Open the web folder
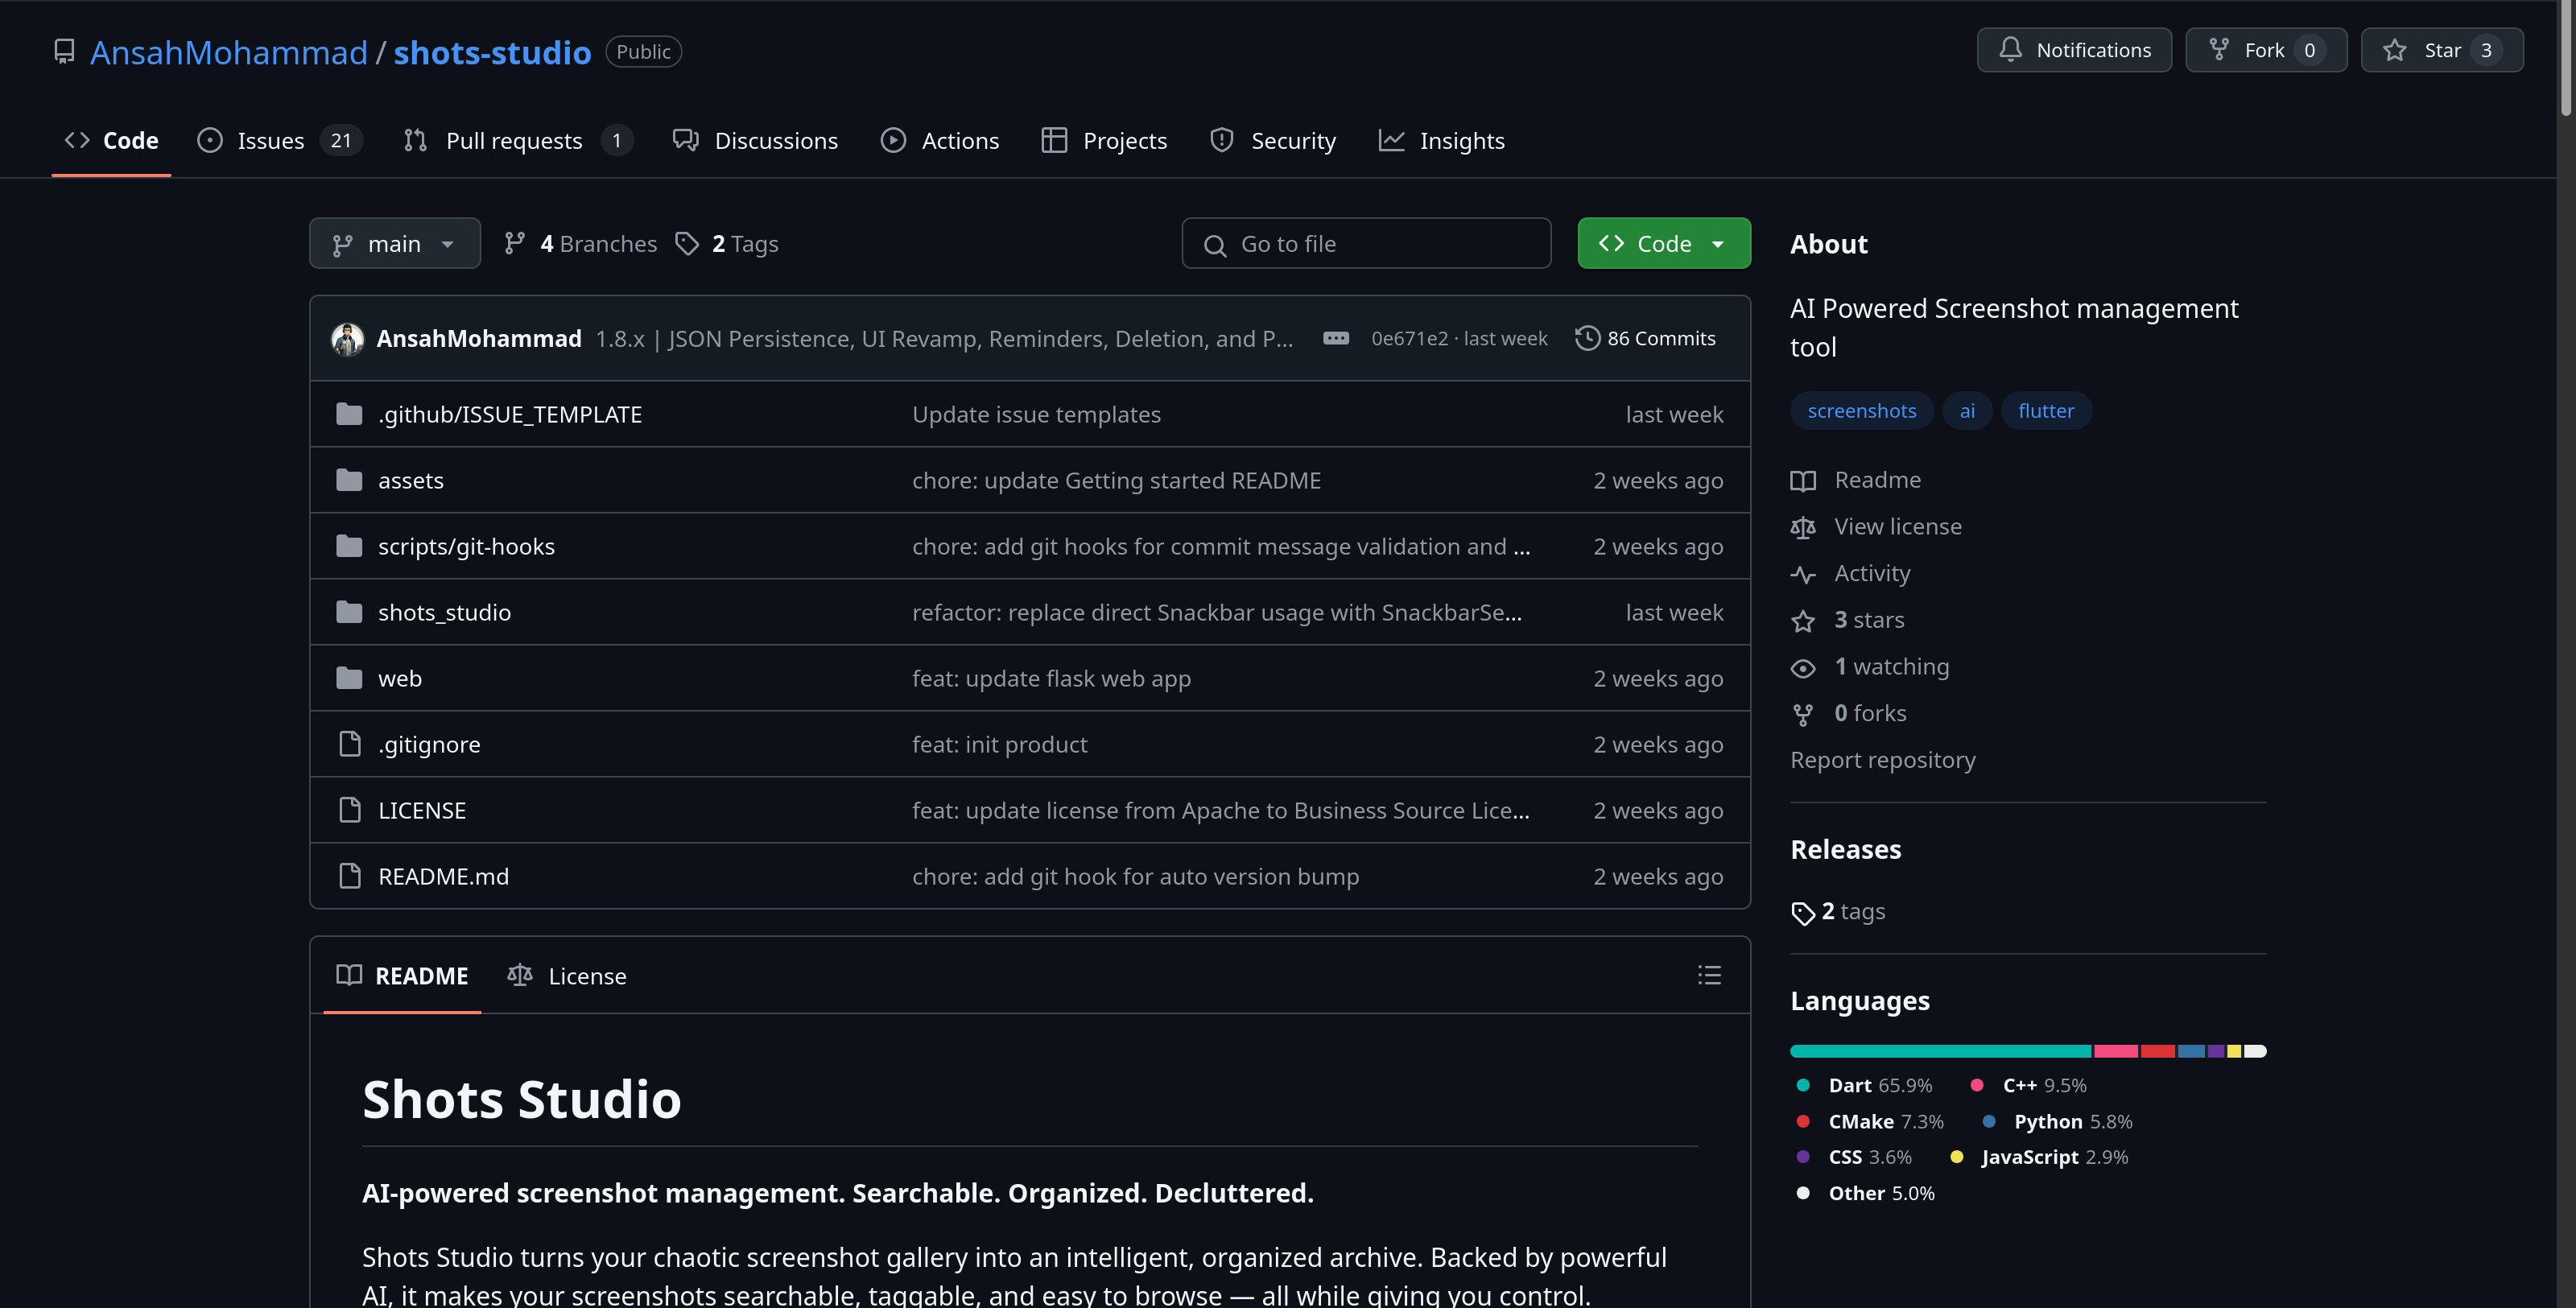2576x1308 pixels. (399, 678)
